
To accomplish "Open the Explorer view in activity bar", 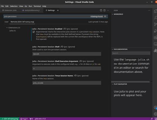I will (155, 11).
